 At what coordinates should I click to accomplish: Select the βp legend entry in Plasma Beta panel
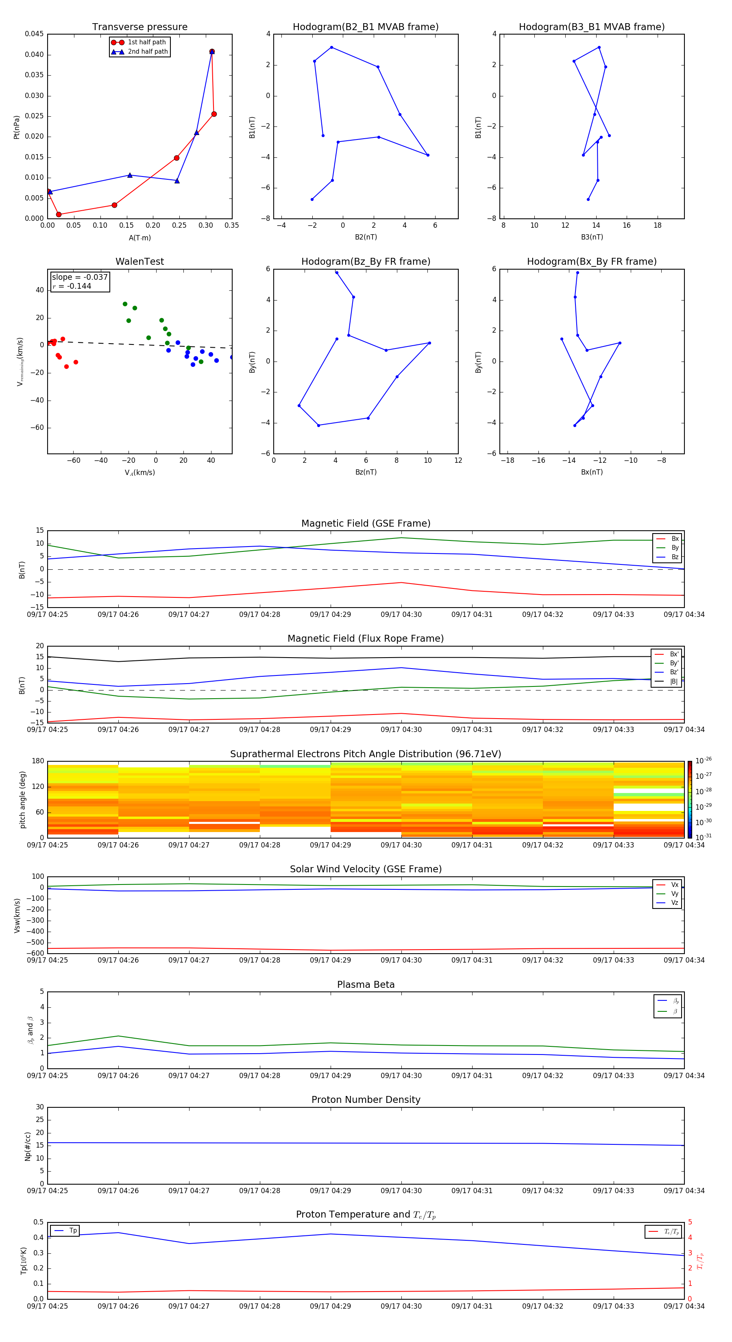tap(668, 1000)
